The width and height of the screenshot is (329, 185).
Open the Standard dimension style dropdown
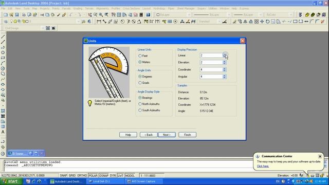coord(220,22)
